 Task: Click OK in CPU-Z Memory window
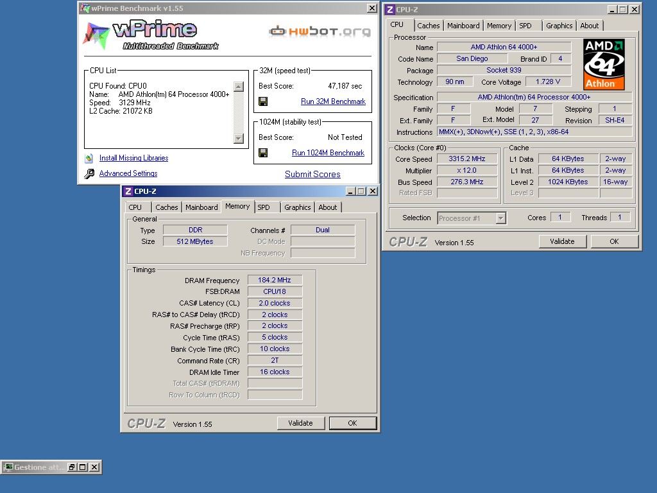click(x=352, y=423)
